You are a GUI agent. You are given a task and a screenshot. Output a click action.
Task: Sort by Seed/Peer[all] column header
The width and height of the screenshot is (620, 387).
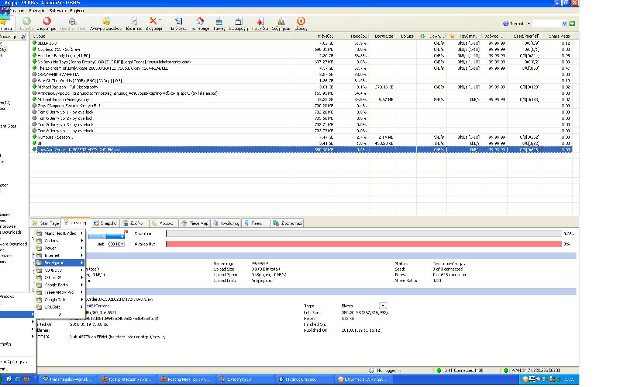point(524,36)
